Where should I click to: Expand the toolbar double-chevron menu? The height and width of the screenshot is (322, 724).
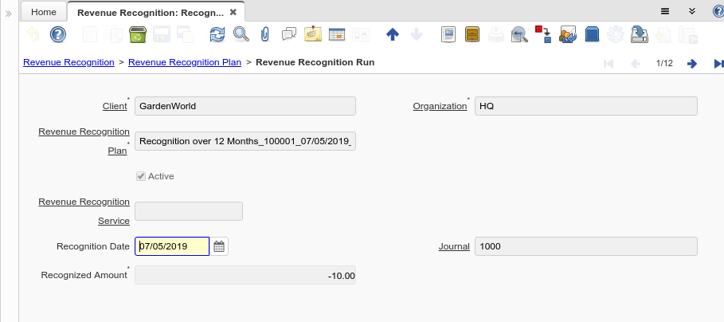(692, 11)
